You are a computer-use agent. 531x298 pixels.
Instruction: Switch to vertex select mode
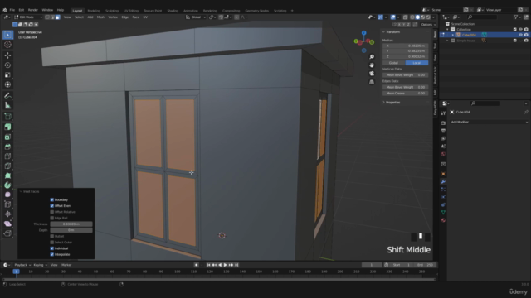click(x=47, y=17)
